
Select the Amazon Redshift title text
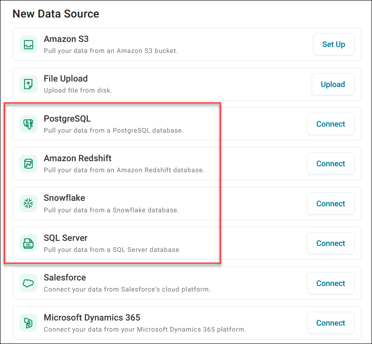(78, 158)
